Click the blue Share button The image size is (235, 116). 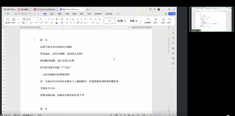coord(172,14)
